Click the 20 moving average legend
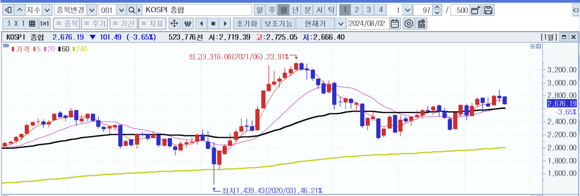 (x=49, y=49)
